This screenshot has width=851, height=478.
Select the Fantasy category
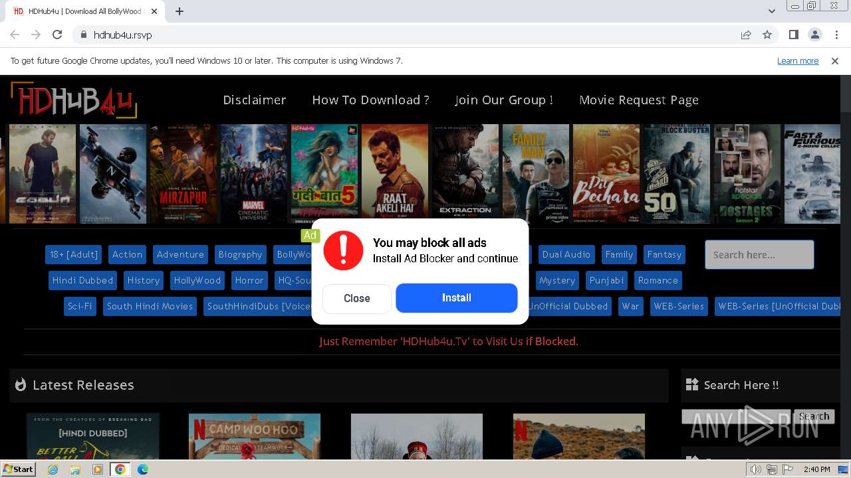click(x=664, y=254)
